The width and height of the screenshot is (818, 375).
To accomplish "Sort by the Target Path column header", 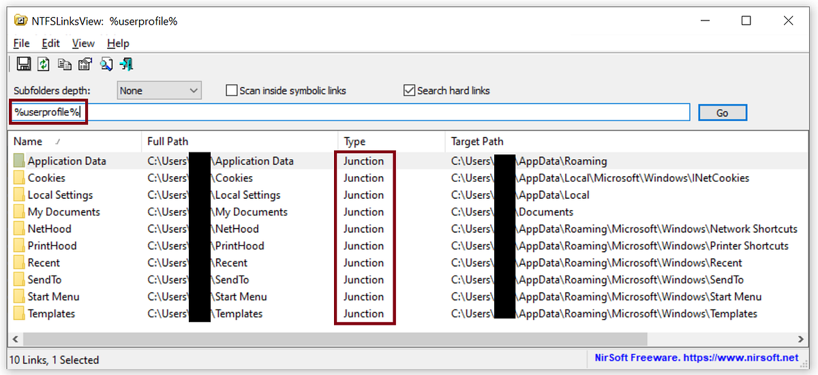I will (x=626, y=142).
